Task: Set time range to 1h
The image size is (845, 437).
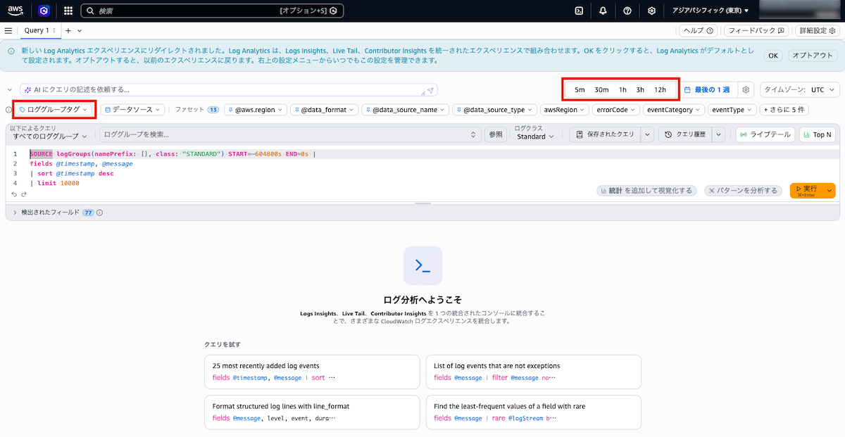Action: [x=622, y=90]
